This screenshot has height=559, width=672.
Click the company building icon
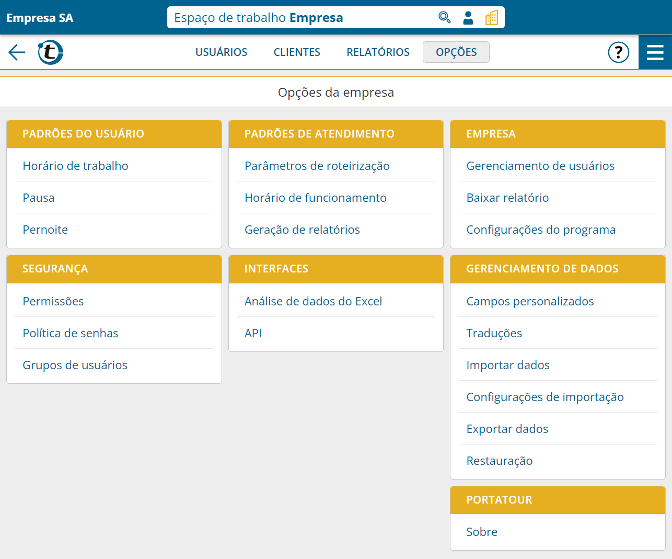[492, 18]
